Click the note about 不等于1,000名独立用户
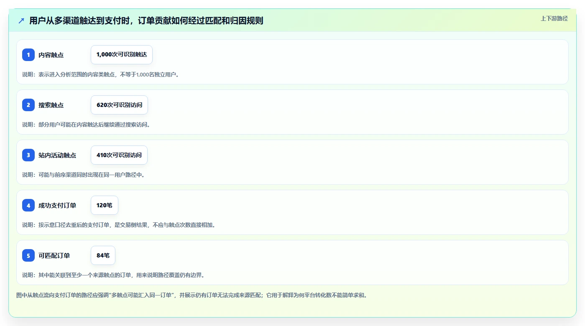Screen dimensions: 585x326 click(101, 74)
